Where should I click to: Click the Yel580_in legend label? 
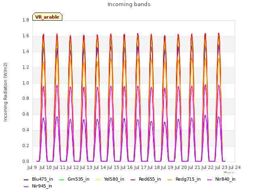coord(114,179)
